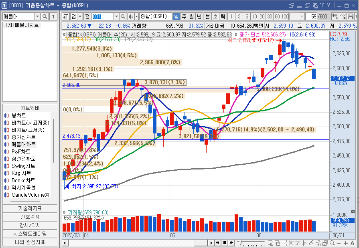Zoom out chart with minus icon
This screenshot has height=248, width=359.
coord(339,243)
